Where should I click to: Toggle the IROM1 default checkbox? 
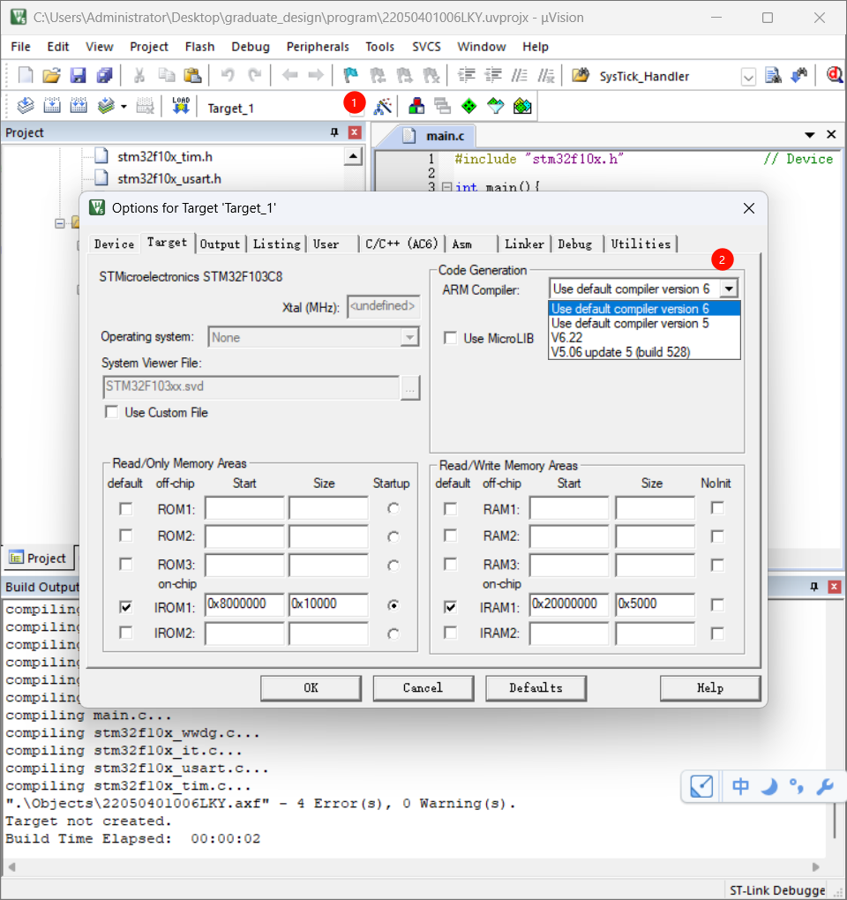(x=125, y=606)
